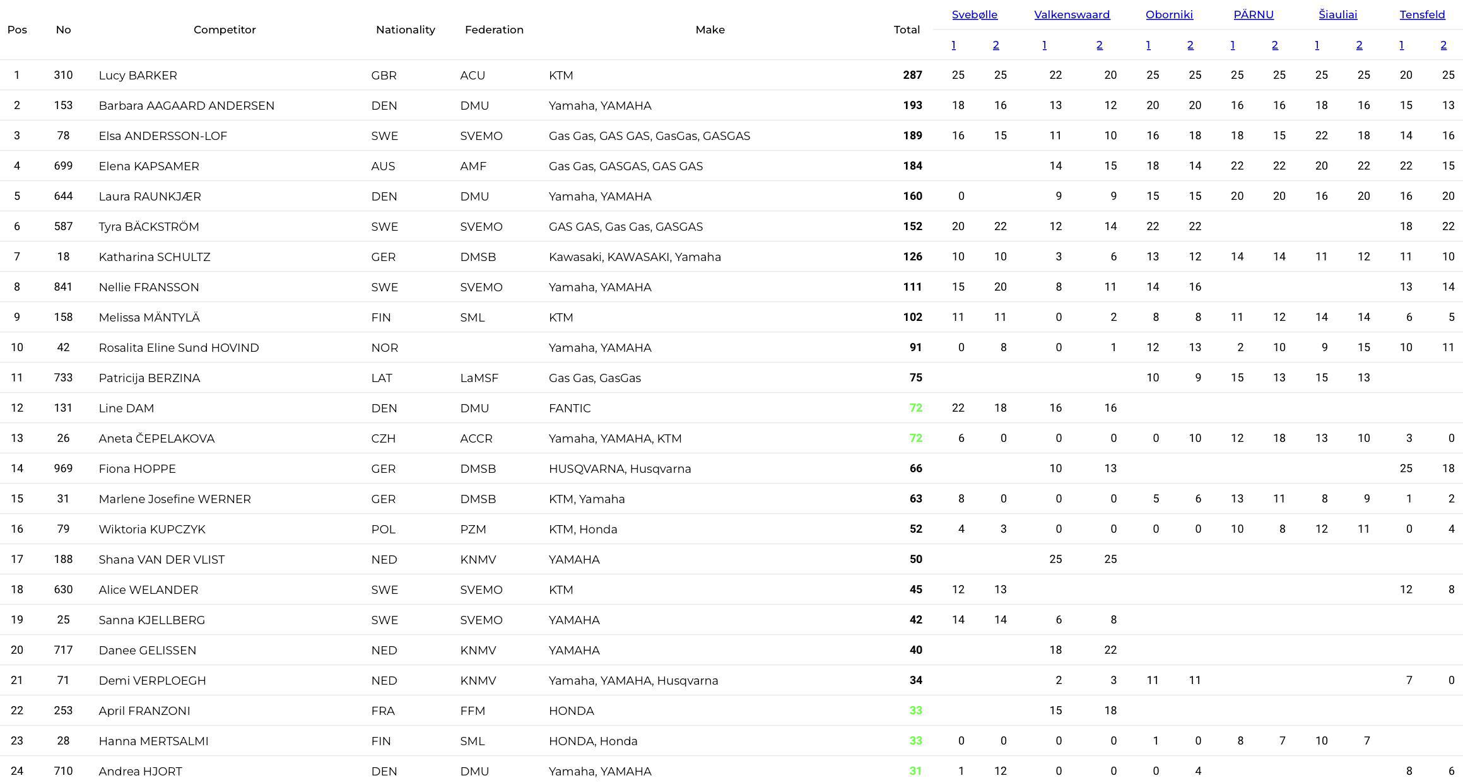Open race 2 link under Oborniki
The height and width of the screenshot is (783, 1463).
[1190, 45]
